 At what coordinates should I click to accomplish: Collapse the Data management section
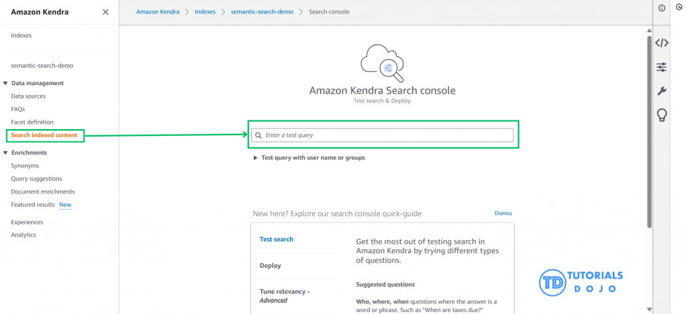pos(6,84)
